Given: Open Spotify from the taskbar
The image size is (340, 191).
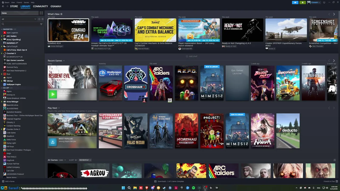Looking at the screenshot, I should coord(193,188).
